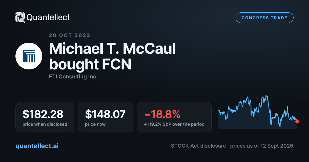
Task: Click the 'price when disclosed' label
Action: pos(45,124)
